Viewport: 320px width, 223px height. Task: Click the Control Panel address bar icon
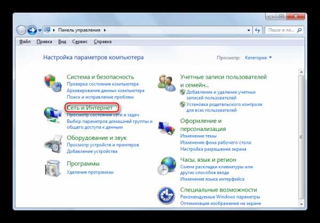tap(47, 30)
